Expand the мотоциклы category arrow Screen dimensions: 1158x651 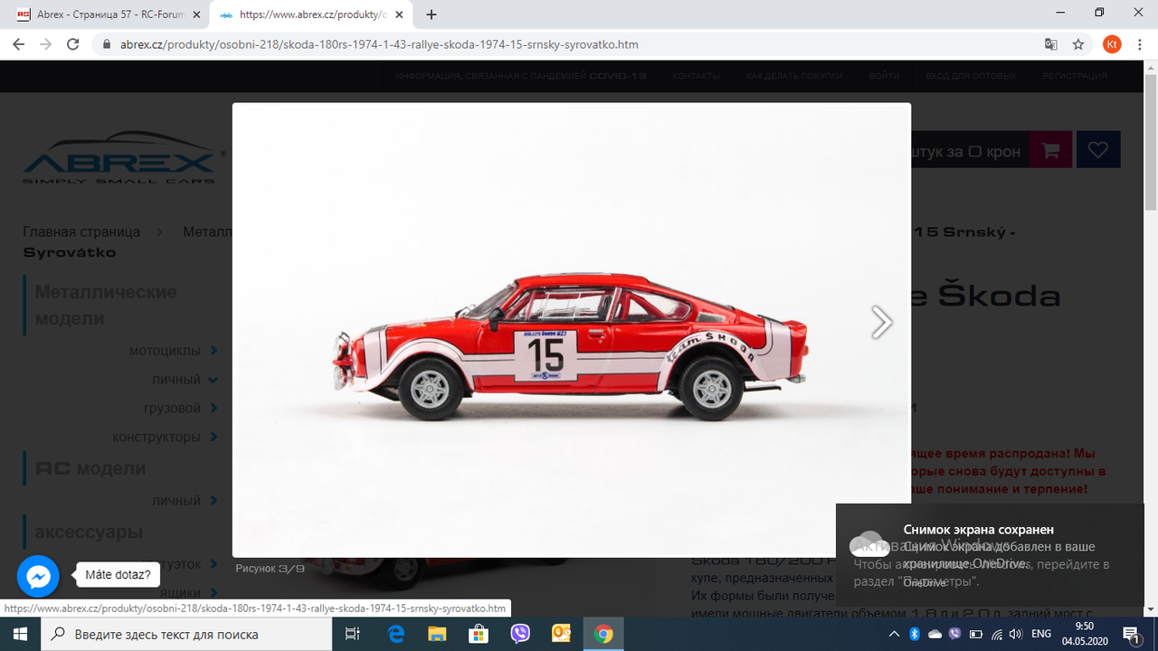[214, 350]
